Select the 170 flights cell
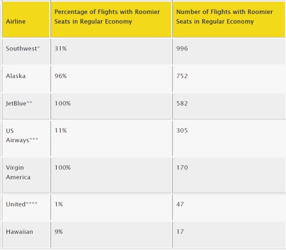286x250 pixels. 229,175
